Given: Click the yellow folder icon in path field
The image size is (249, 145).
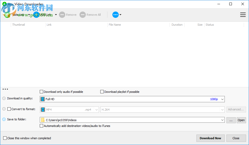Looking at the screenshot, I should point(43,120).
